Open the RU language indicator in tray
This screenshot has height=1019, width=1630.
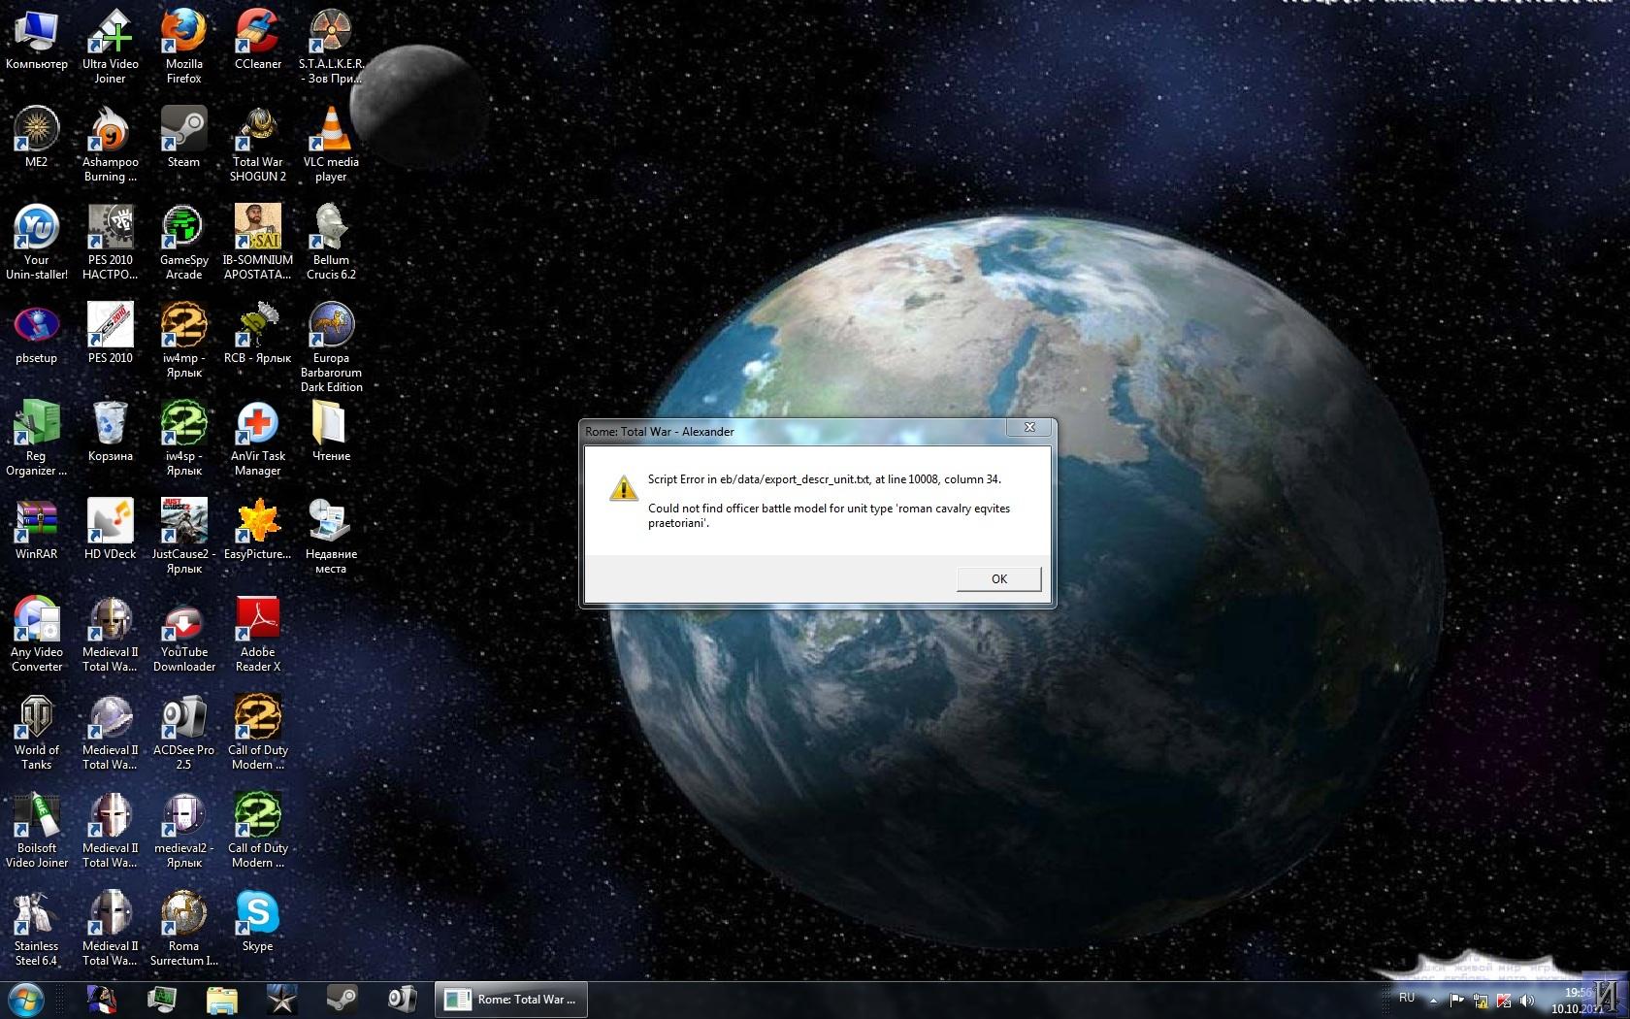point(1407,998)
